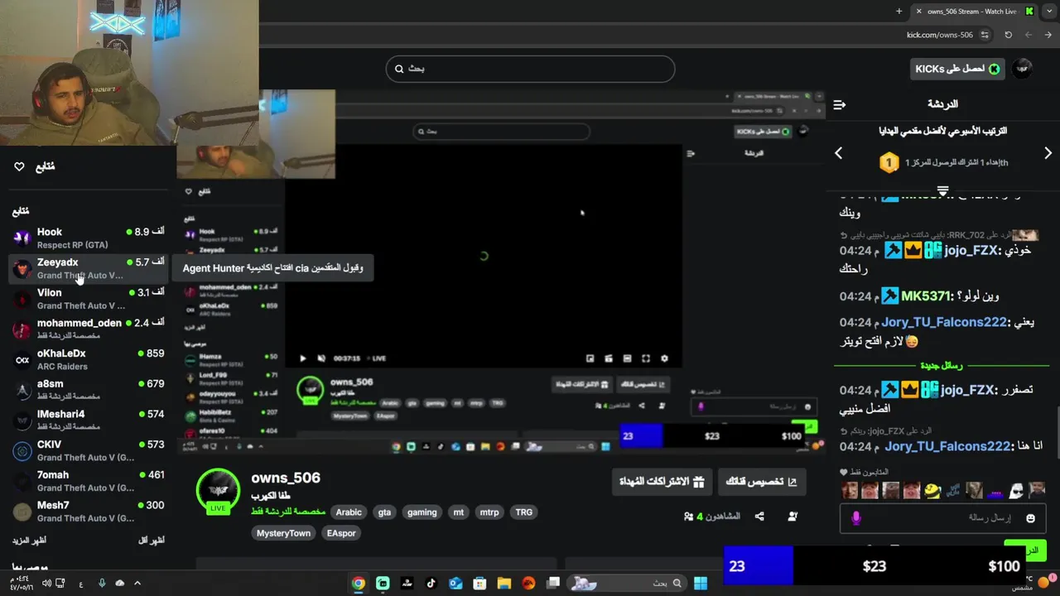Select the gaming tag
Image resolution: width=1060 pixels, height=596 pixels.
[422, 512]
